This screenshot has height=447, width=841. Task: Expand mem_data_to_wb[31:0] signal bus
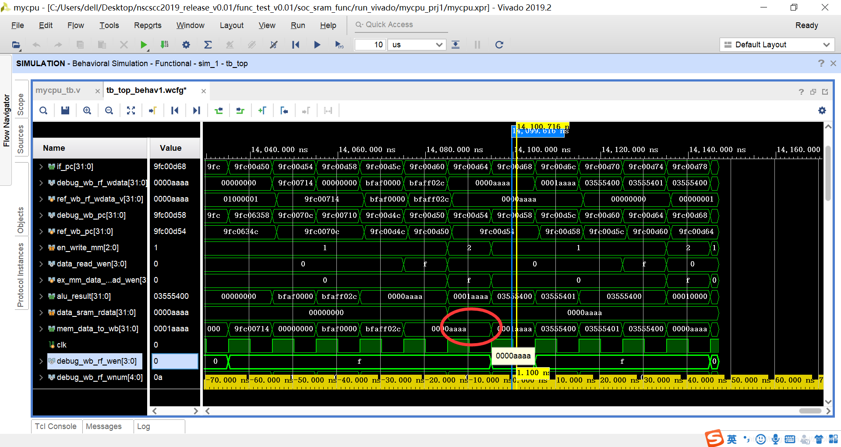tap(41, 329)
